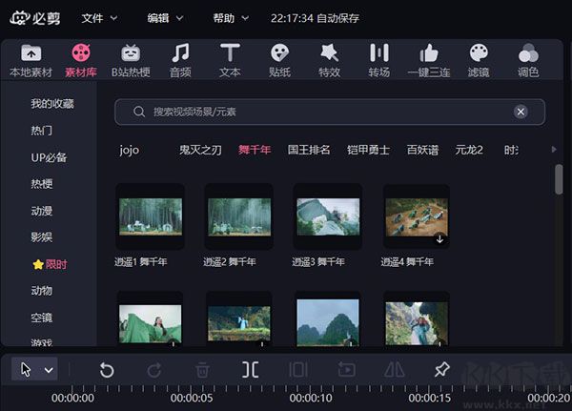The width and height of the screenshot is (572, 411).
Task: Click the reverse playback clip tool
Action: (x=346, y=370)
